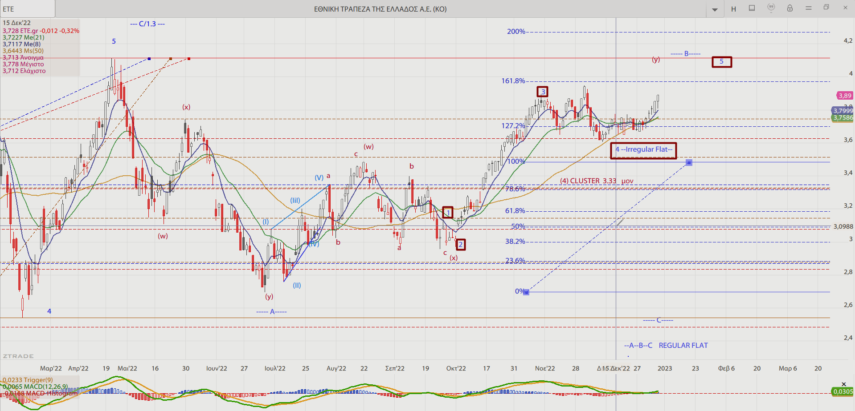Image resolution: width=855 pixels, height=411 pixels.
Task: Select the boxed wave '2' label
Action: click(x=460, y=244)
